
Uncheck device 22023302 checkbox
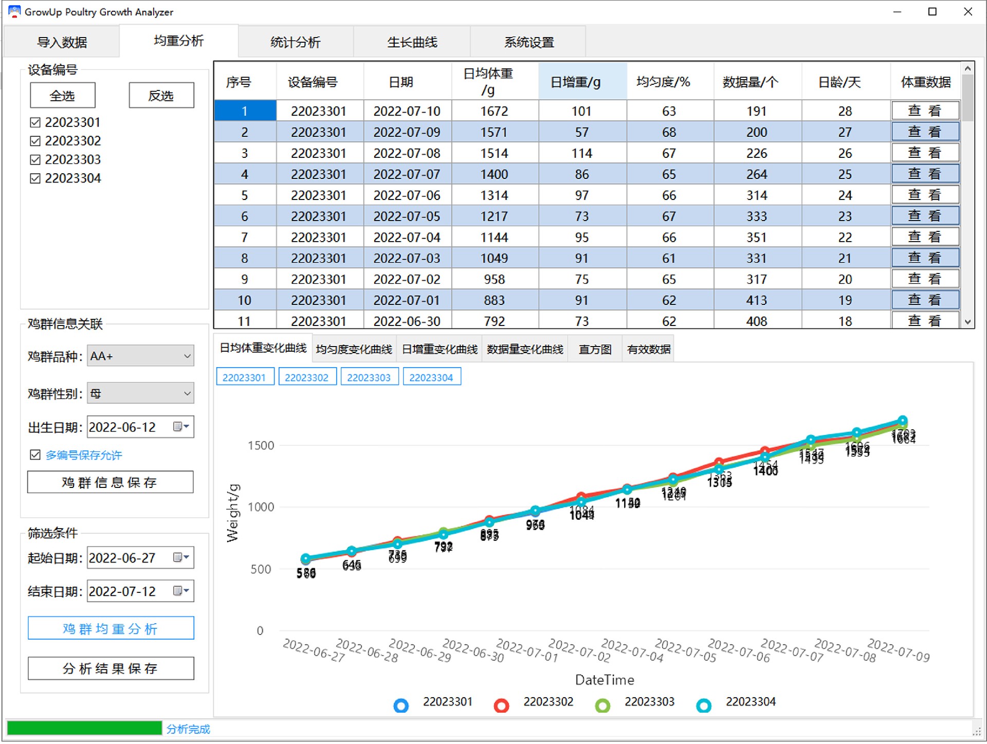[35, 141]
